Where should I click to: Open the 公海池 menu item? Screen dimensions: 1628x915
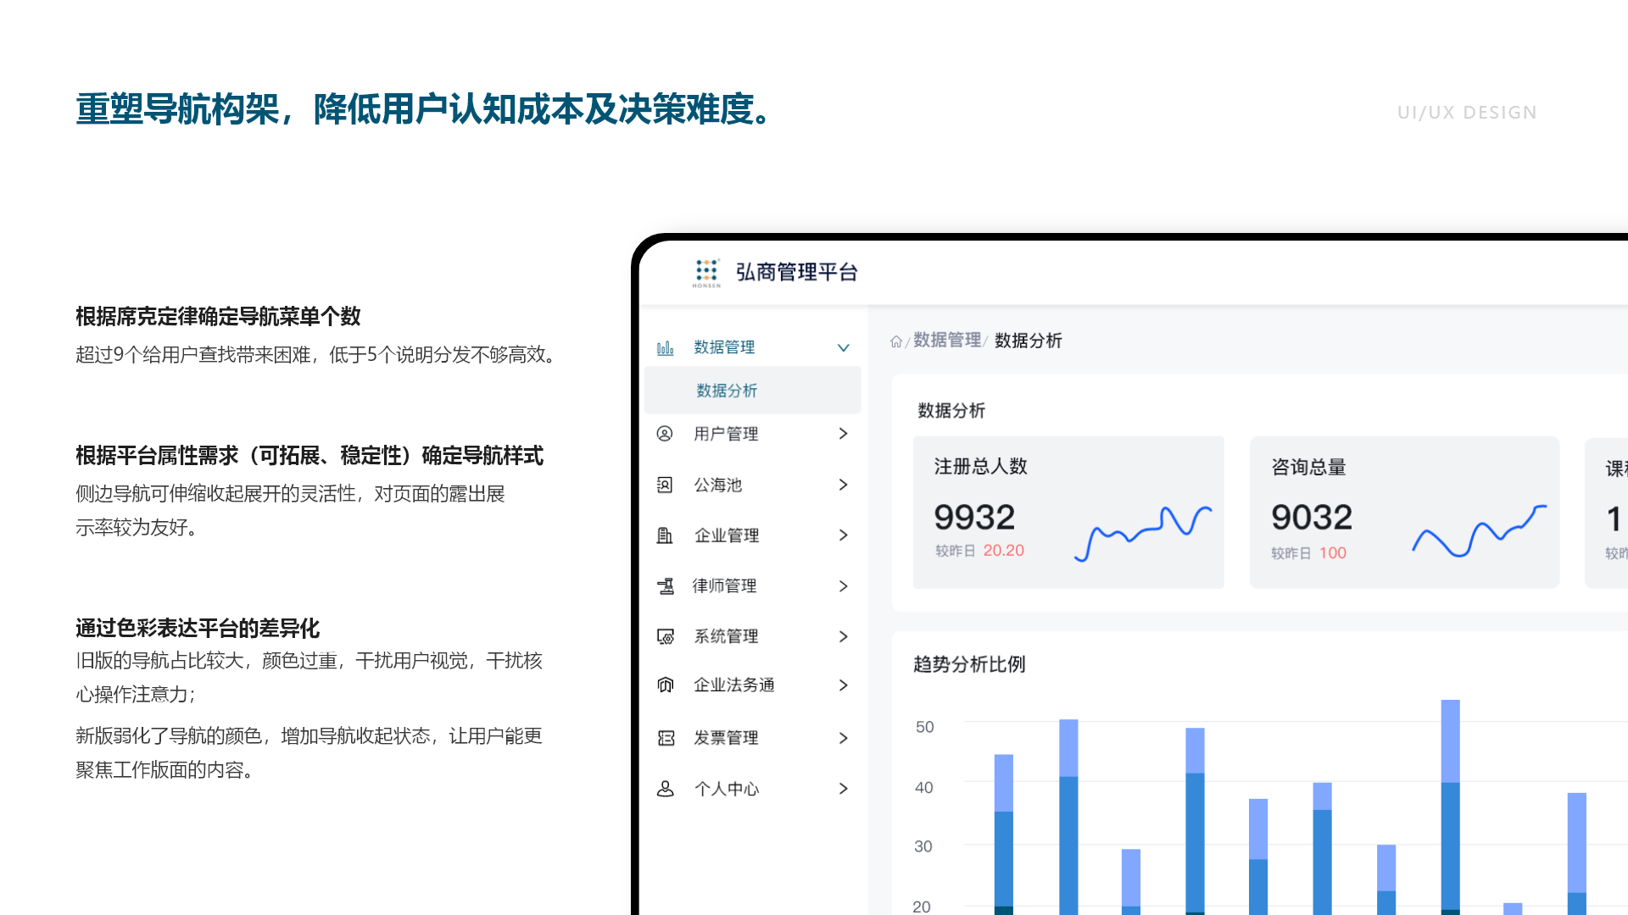(718, 485)
